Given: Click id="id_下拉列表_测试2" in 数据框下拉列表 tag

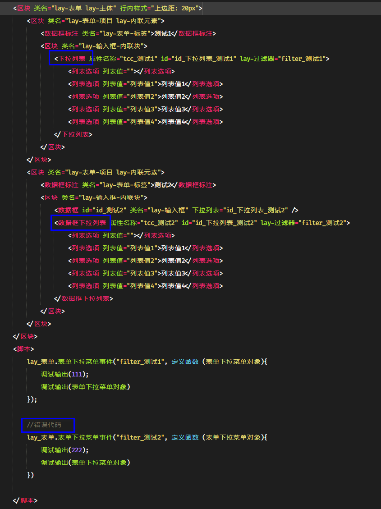Looking at the screenshot, I should coord(220,223).
